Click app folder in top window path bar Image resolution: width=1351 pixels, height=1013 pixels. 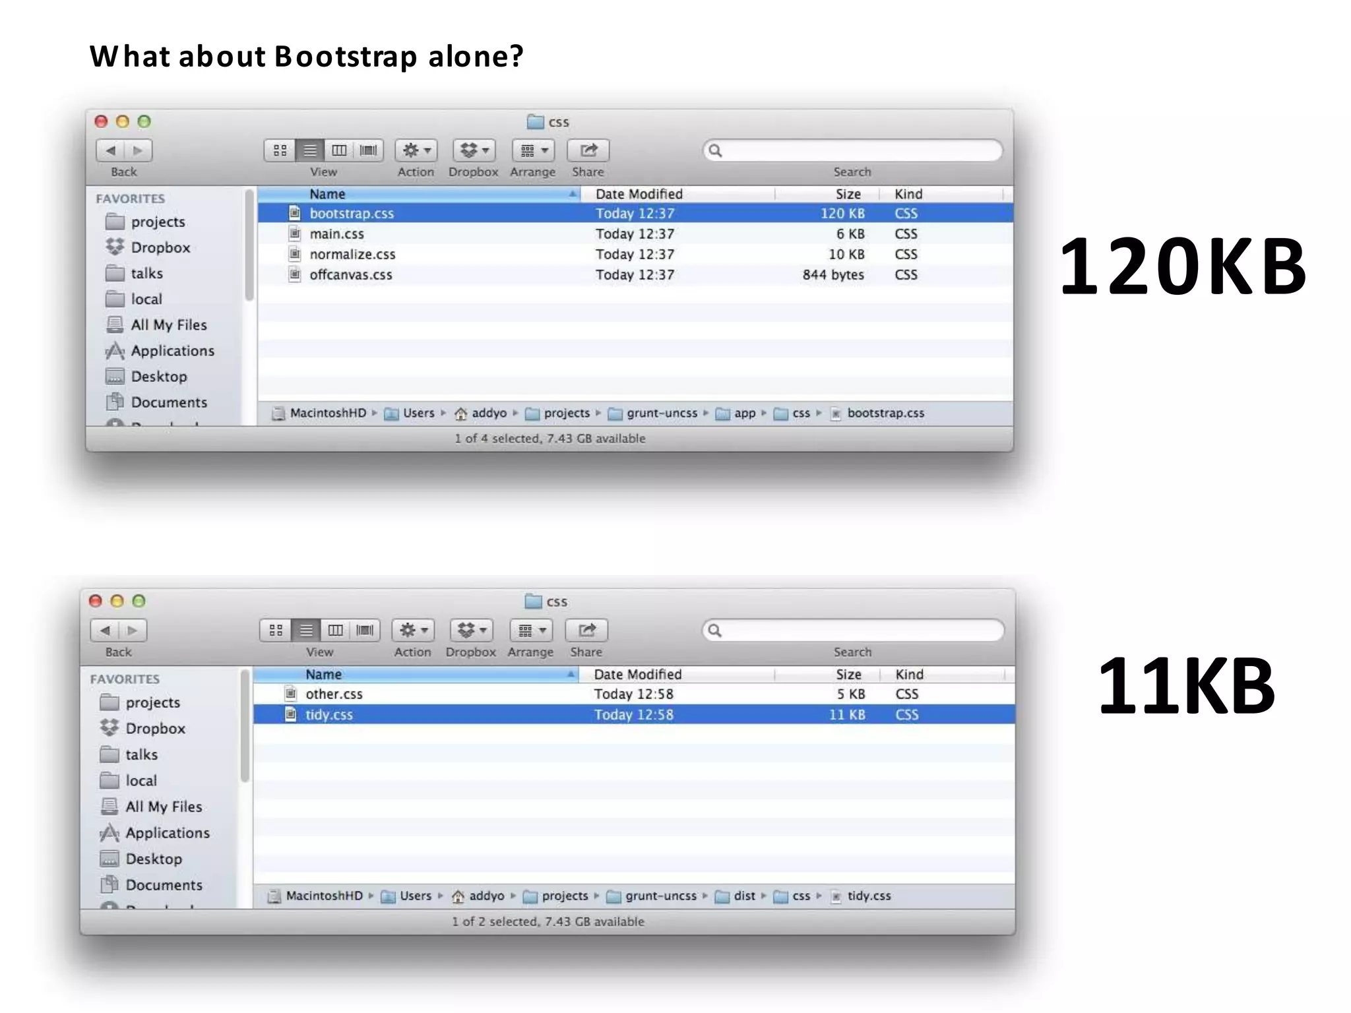tap(736, 413)
